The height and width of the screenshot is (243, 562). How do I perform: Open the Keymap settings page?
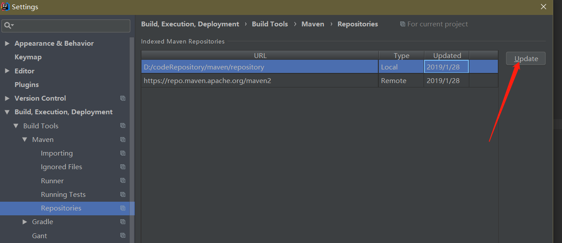(x=28, y=57)
